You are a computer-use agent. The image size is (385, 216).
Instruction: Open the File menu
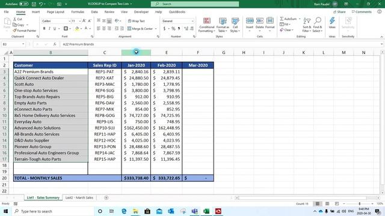[7, 12]
